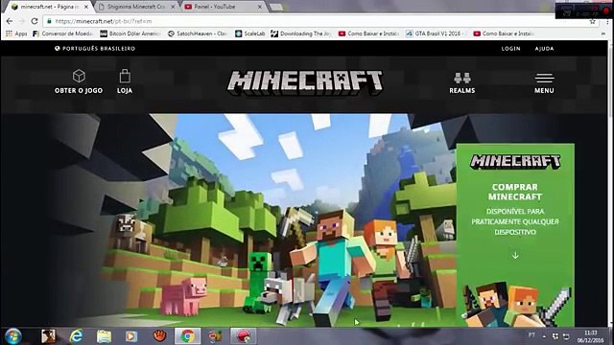Go back with browser back arrow
This screenshot has height=345, width=614.
pos(10,21)
